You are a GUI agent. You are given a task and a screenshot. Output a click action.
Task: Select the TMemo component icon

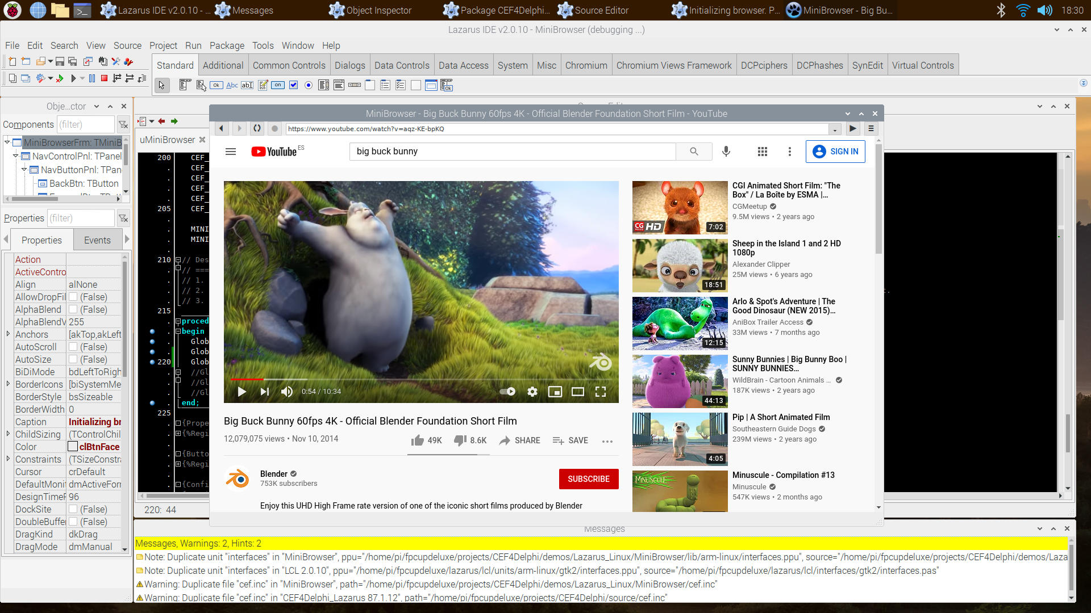pyautogui.click(x=263, y=85)
